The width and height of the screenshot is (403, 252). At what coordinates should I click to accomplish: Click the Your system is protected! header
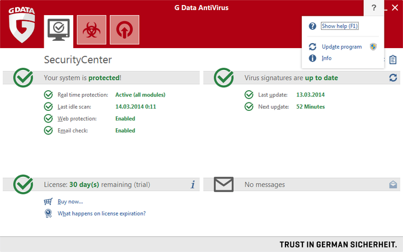[82, 78]
